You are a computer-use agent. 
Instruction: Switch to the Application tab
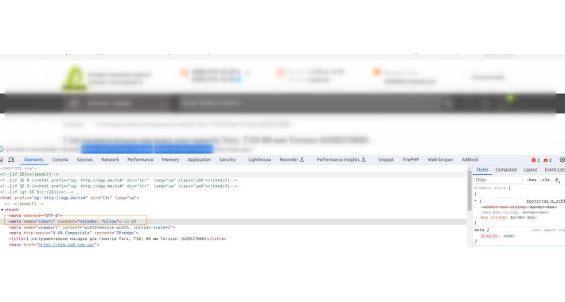[x=199, y=160]
